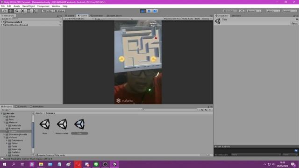The height and width of the screenshot is (168, 299).
Task: Toggle Global handle rotation
Action: click(x=59, y=11)
